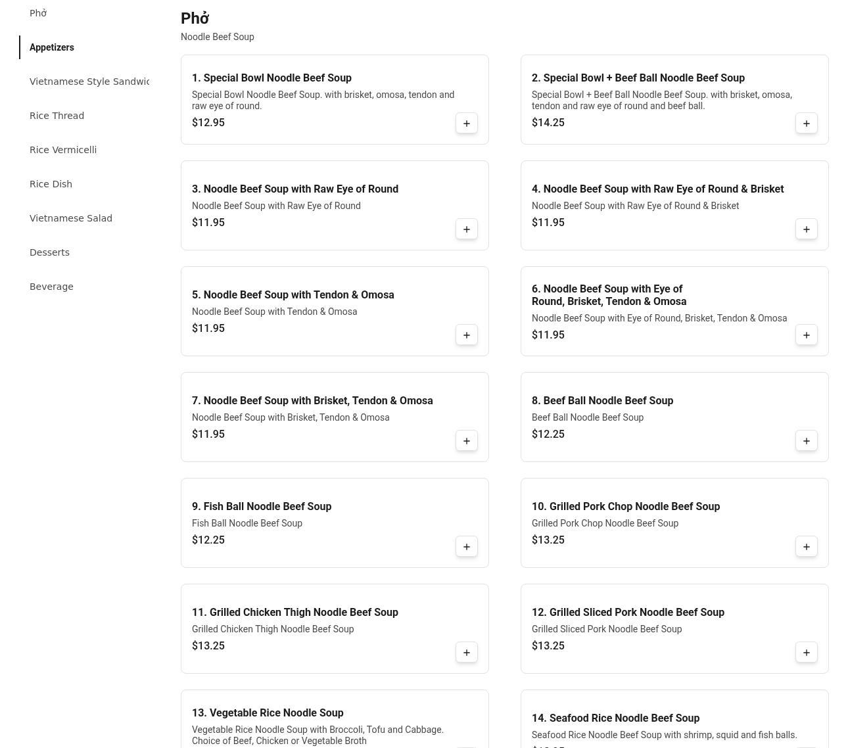Select Rice Thread in sidebar
The width and height of the screenshot is (848, 748).
coord(57,116)
